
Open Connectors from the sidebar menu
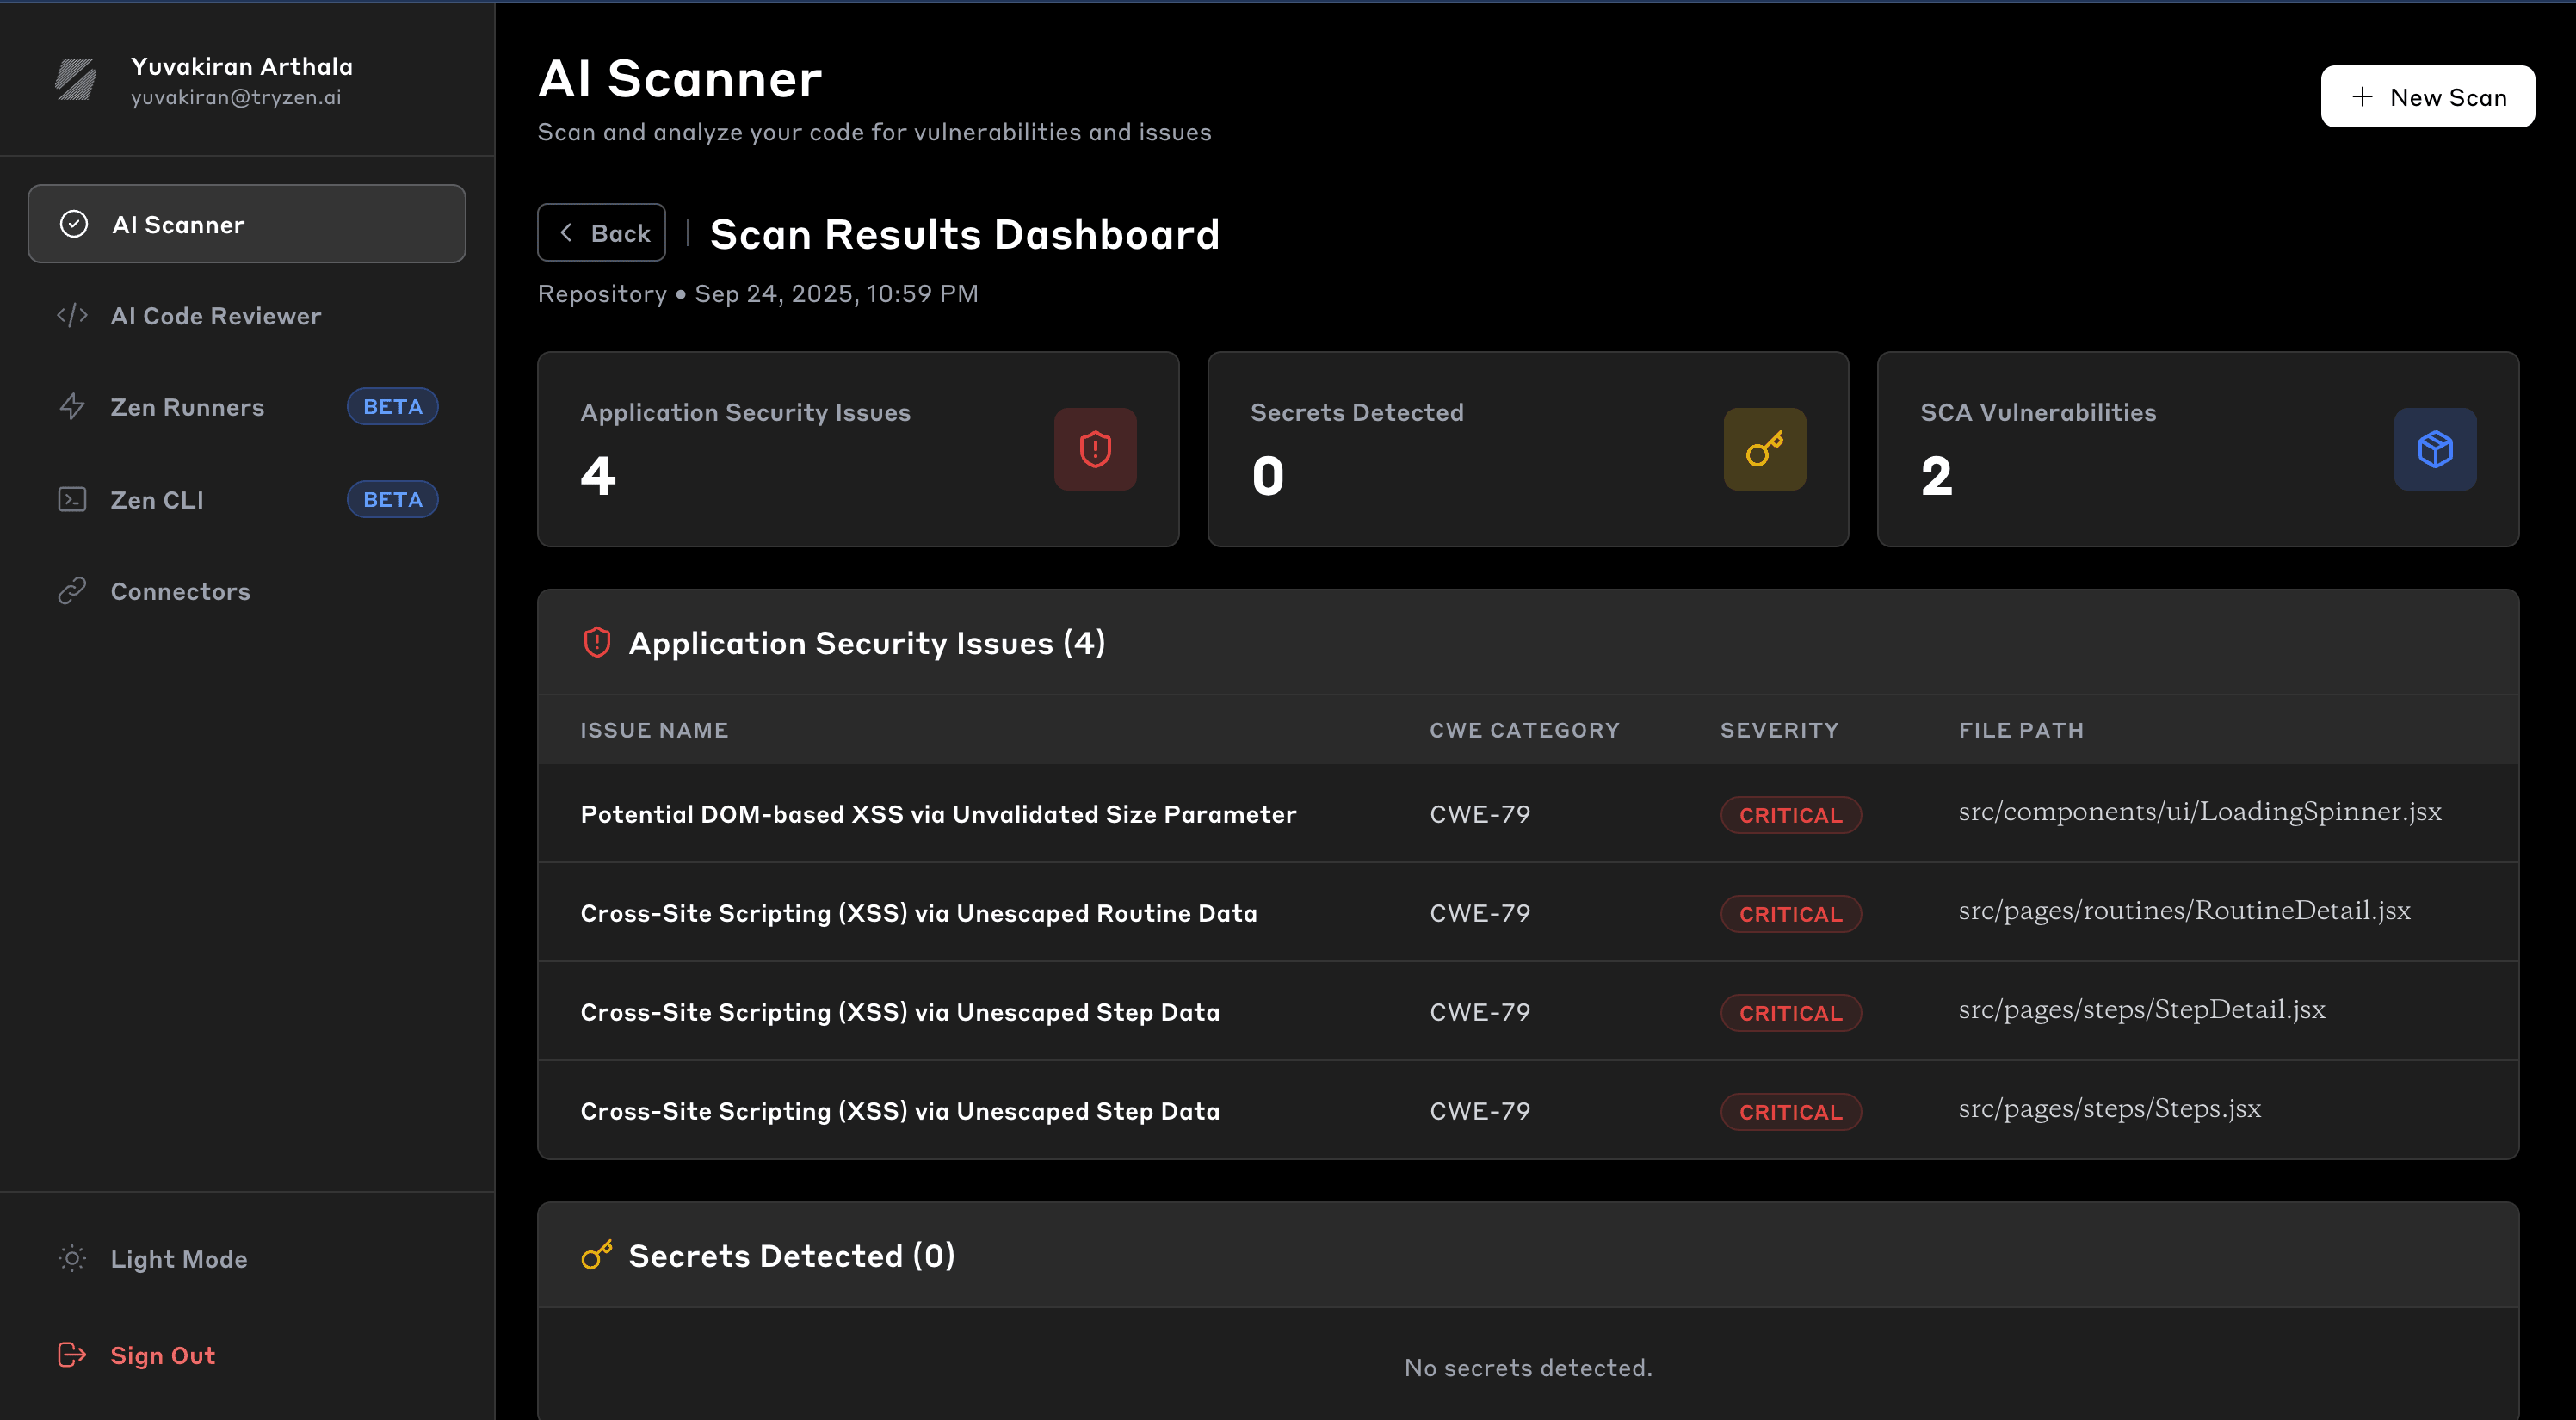coord(180,591)
